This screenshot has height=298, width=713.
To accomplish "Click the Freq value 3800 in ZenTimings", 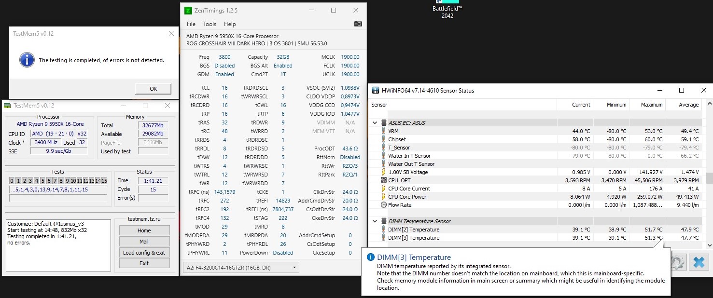I will pyautogui.click(x=224, y=57).
